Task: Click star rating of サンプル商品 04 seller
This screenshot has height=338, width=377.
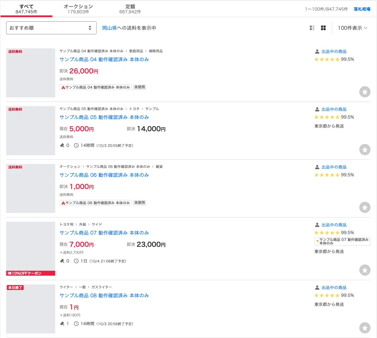Action: coord(327,59)
